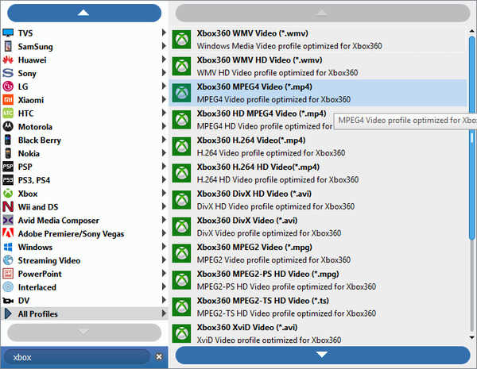Select Xbox360 H.264 Video(*.mp4)
This screenshot has width=477, height=369.
point(318,146)
